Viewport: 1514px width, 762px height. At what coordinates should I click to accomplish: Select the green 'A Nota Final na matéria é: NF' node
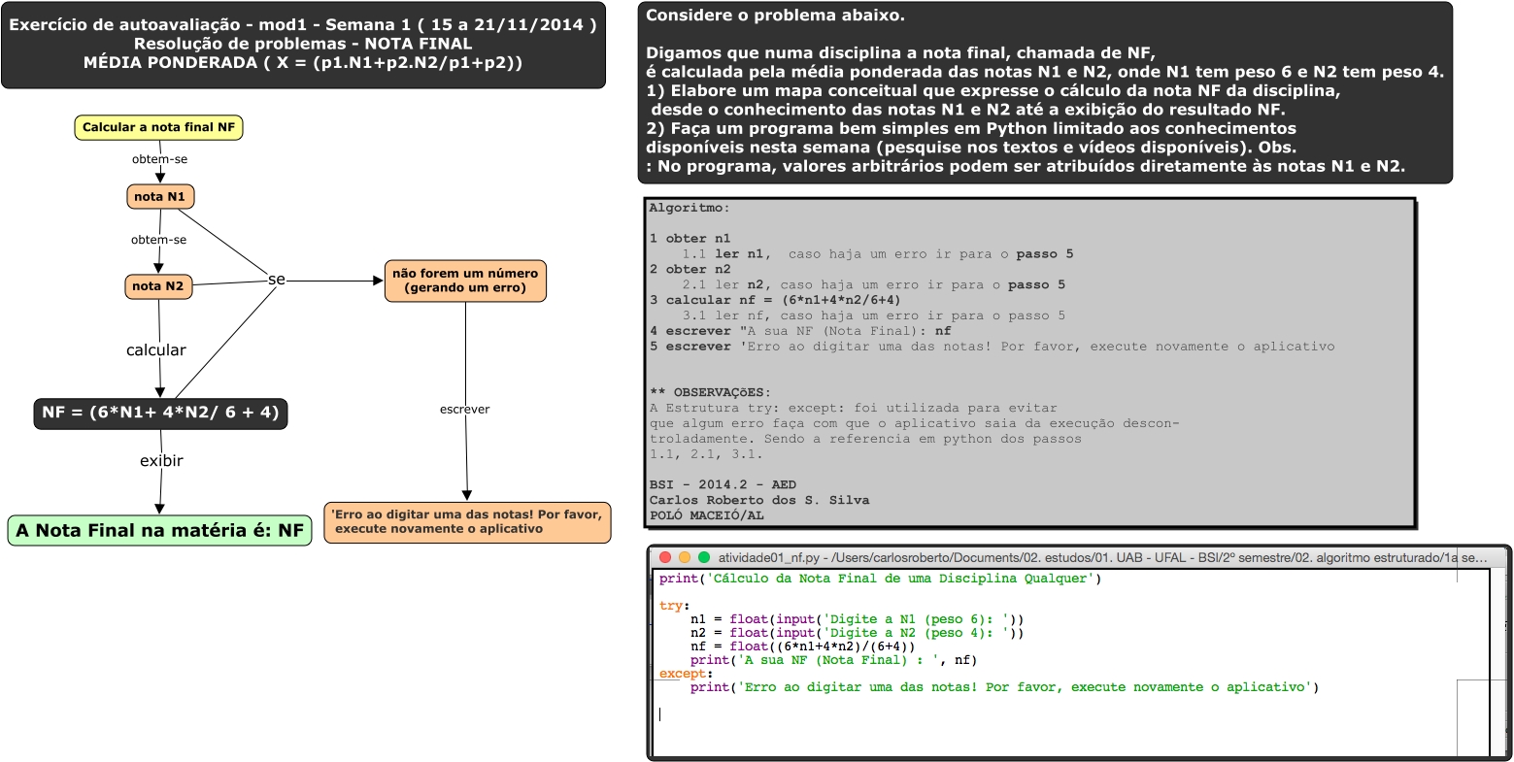coord(159,531)
